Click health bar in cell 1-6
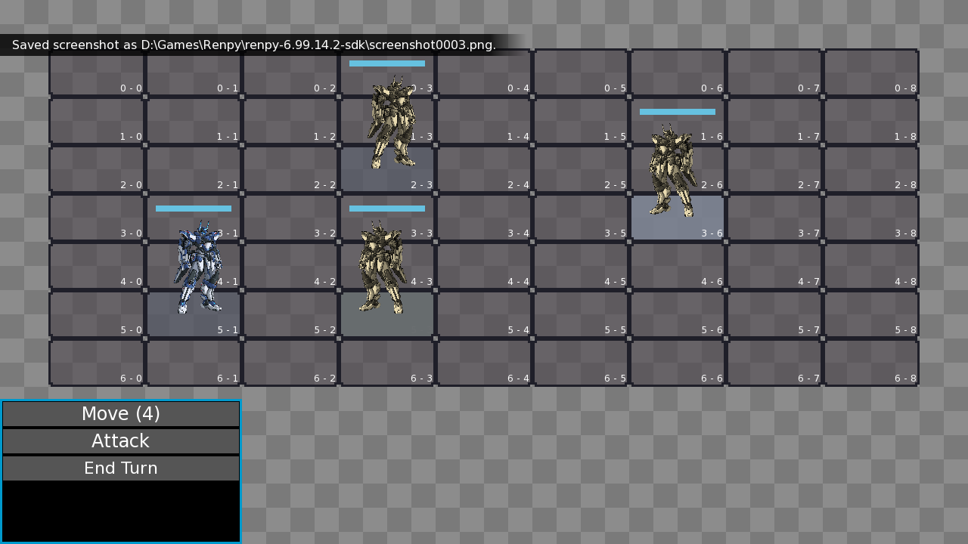The image size is (968, 544). click(678, 112)
